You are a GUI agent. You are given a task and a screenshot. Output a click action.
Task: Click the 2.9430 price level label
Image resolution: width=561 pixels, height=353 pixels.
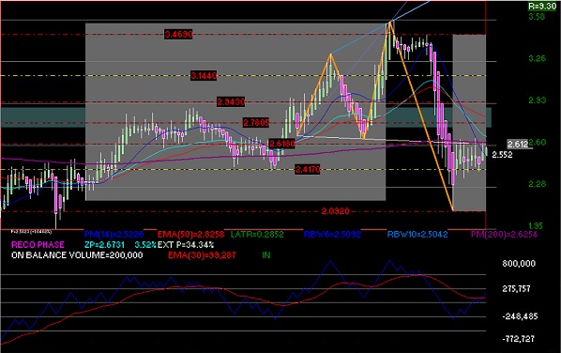(231, 102)
